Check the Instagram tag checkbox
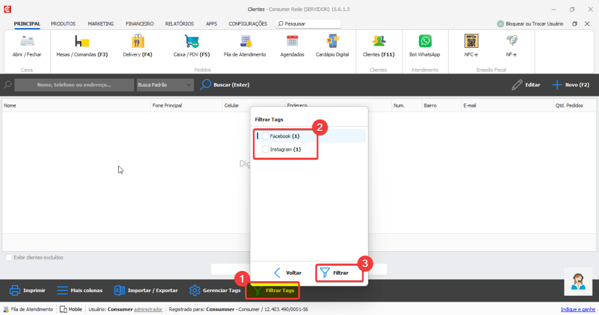The width and height of the screenshot is (599, 315). point(266,150)
